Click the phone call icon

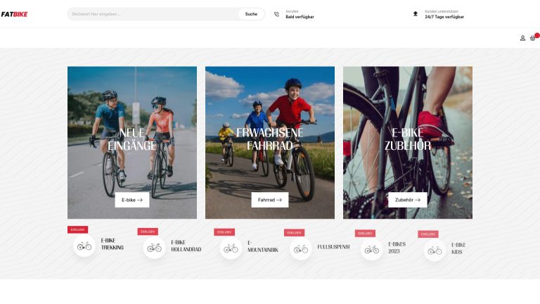[276, 14]
